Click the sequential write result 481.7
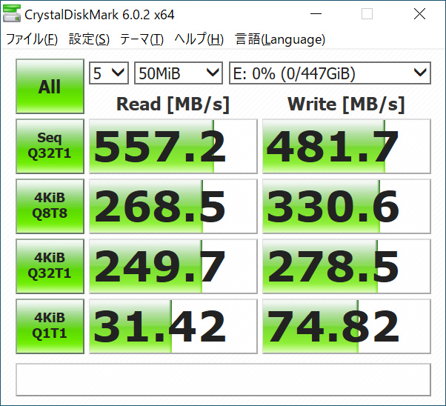 click(x=347, y=146)
